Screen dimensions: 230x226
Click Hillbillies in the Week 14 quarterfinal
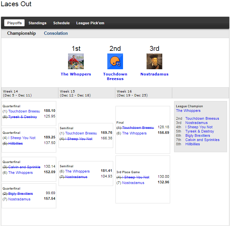tap(15, 143)
